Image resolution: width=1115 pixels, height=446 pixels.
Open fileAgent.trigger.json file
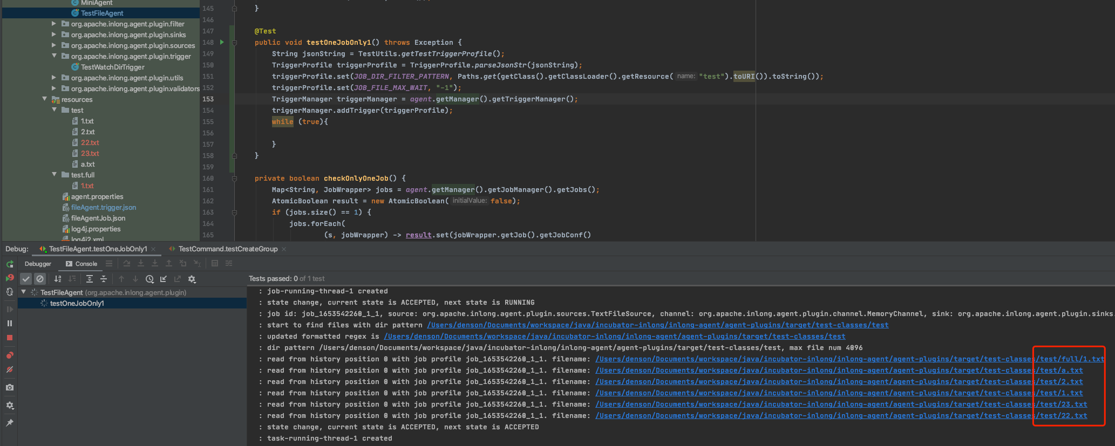click(103, 207)
